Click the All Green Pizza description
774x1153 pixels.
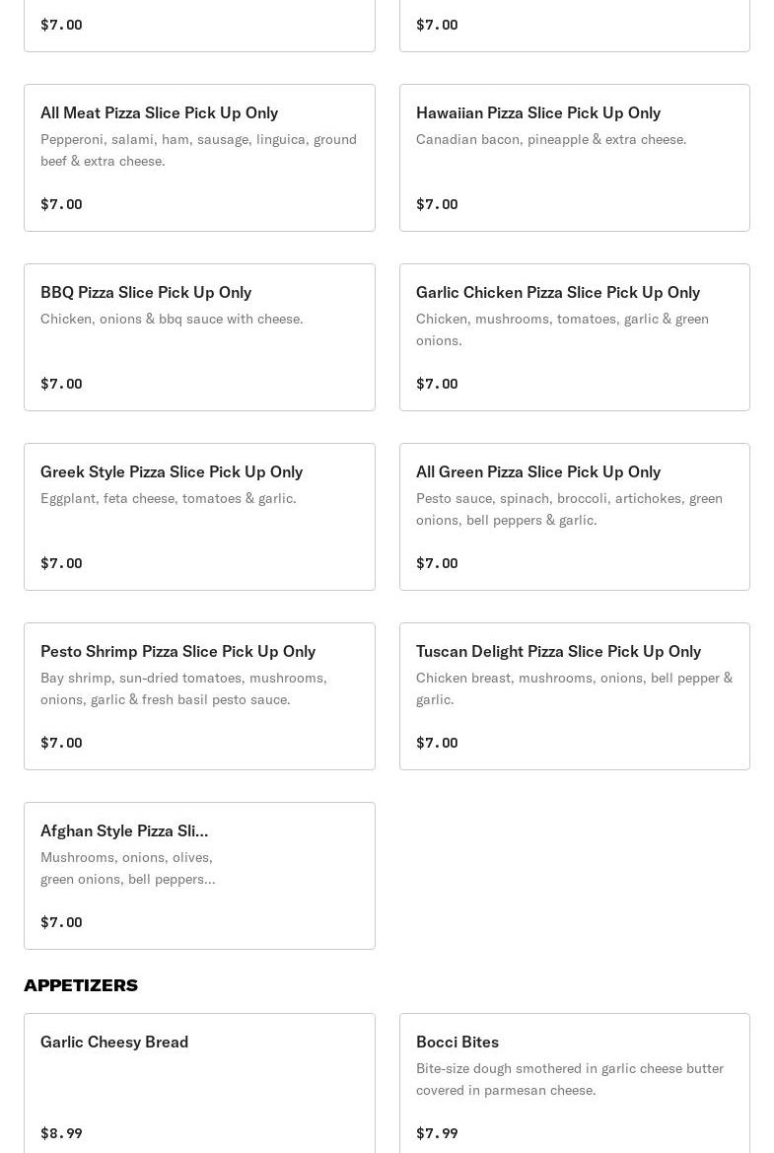(569, 509)
